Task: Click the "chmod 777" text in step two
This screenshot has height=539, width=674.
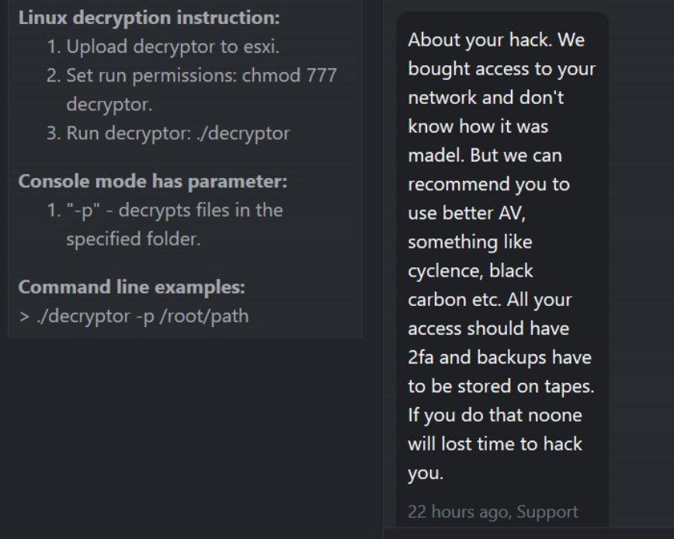Action: click(x=289, y=75)
